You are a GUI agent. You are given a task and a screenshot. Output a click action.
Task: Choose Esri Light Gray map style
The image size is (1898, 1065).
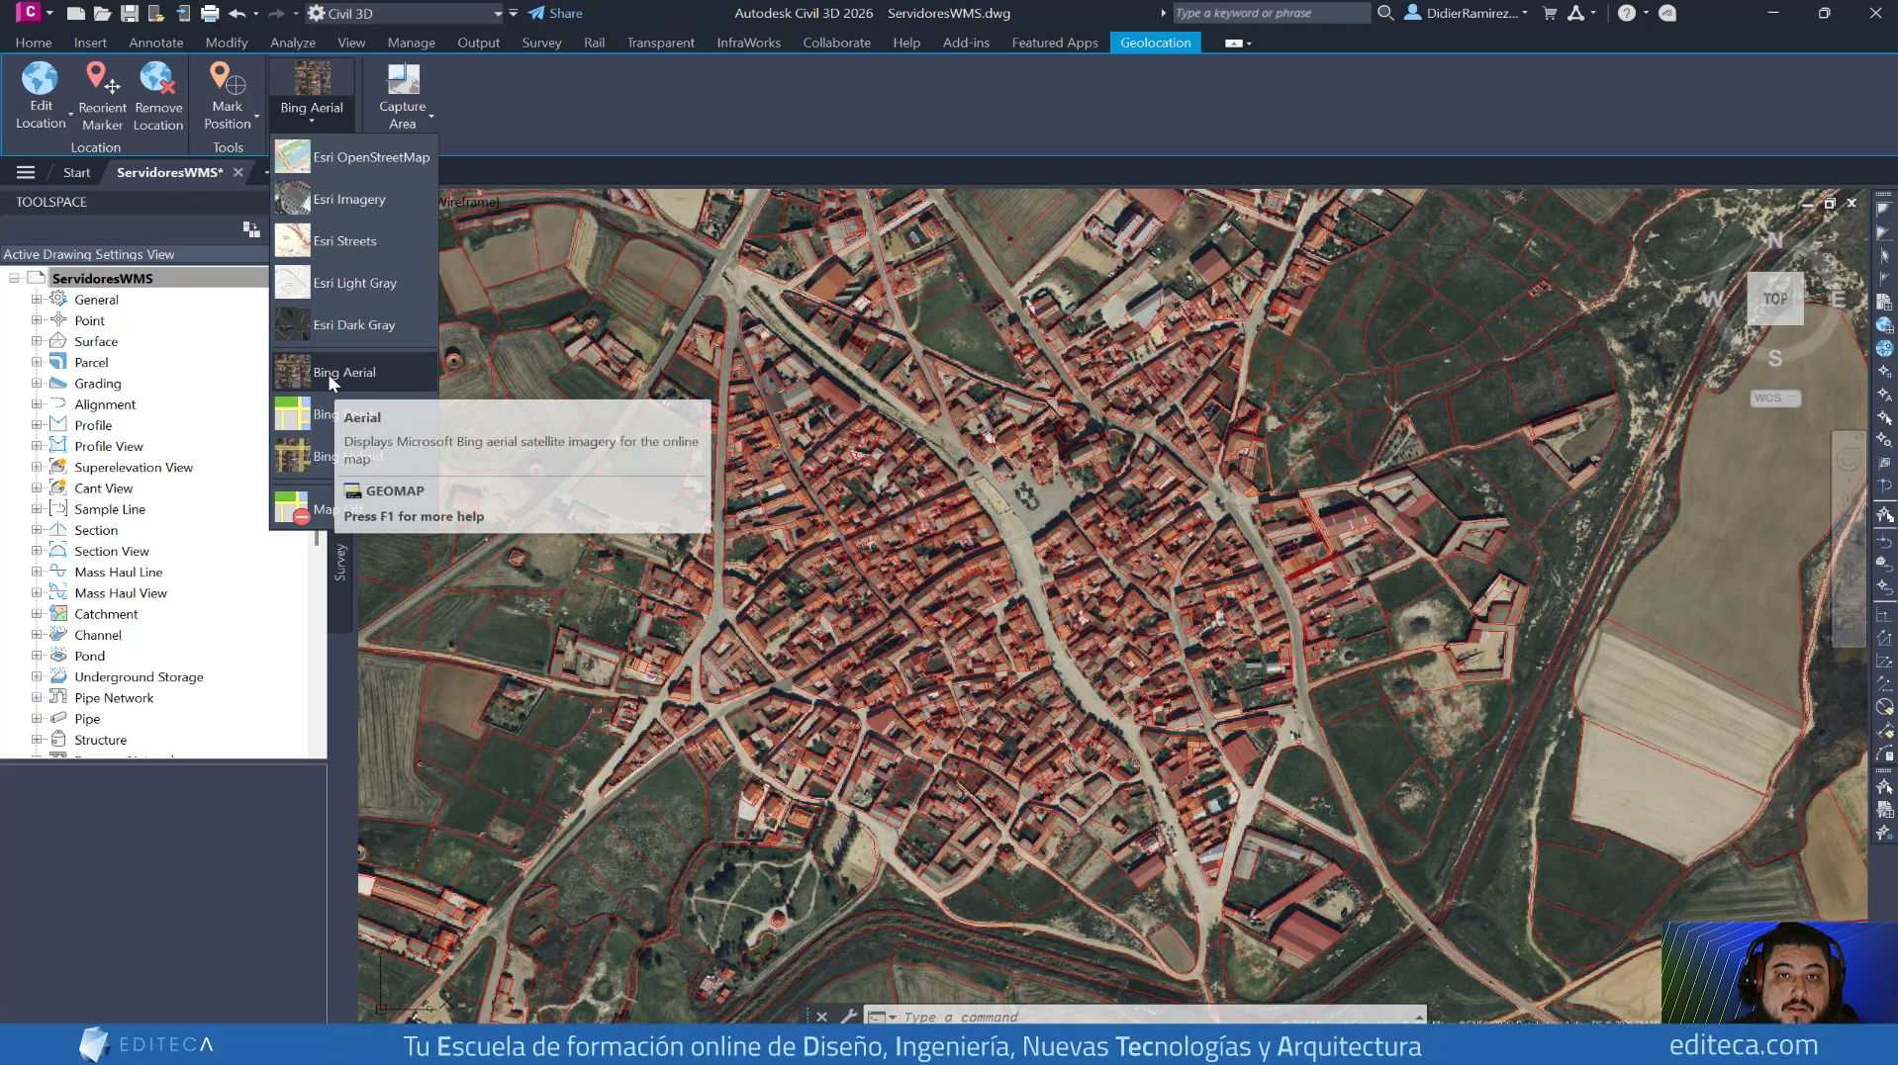coord(354,283)
